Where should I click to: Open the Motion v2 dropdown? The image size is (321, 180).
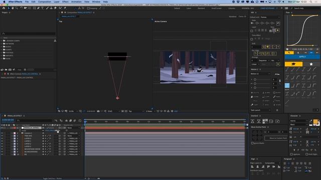point(260,73)
